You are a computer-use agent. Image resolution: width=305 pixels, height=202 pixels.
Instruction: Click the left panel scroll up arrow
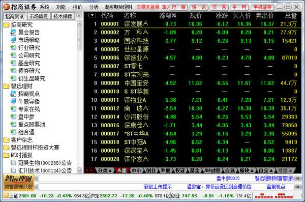pyautogui.click(x=80, y=24)
